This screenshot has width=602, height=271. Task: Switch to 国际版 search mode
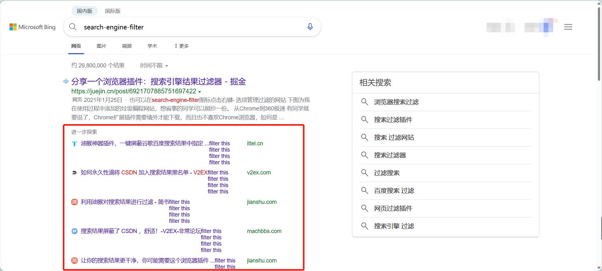(113, 11)
